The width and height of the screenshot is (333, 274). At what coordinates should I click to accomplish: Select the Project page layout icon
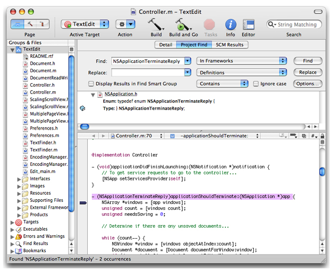[x=17, y=24]
